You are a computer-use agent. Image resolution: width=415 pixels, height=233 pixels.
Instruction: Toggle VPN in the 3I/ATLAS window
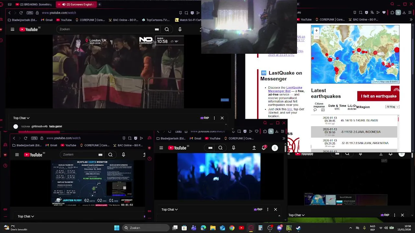pos(34,138)
